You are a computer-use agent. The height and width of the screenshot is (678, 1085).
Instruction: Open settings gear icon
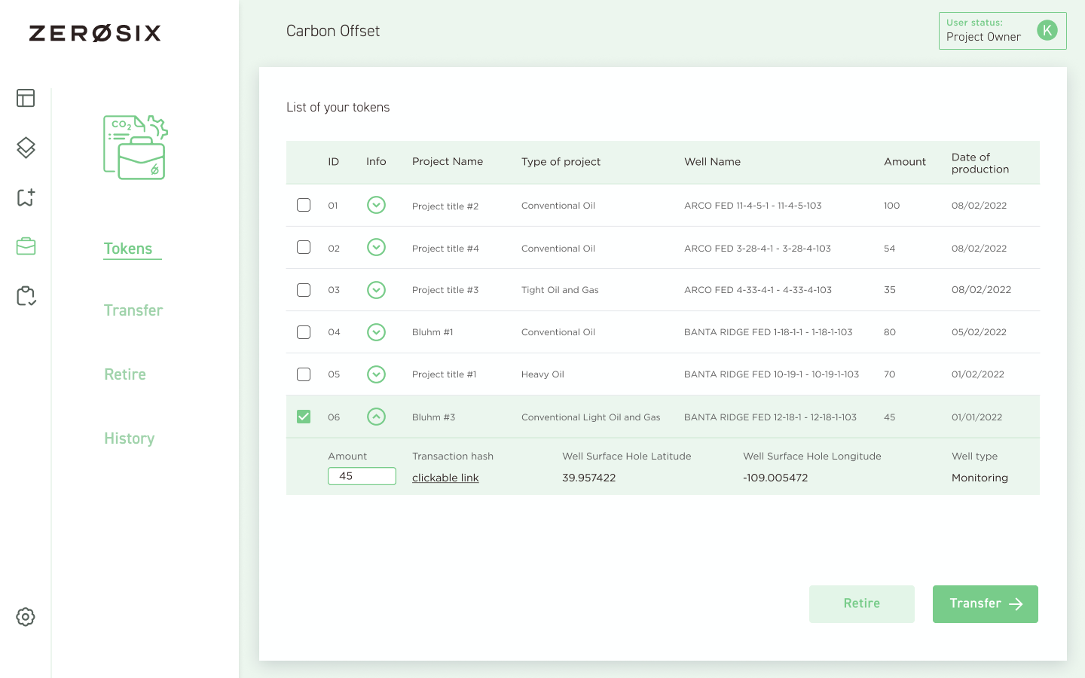tap(26, 617)
